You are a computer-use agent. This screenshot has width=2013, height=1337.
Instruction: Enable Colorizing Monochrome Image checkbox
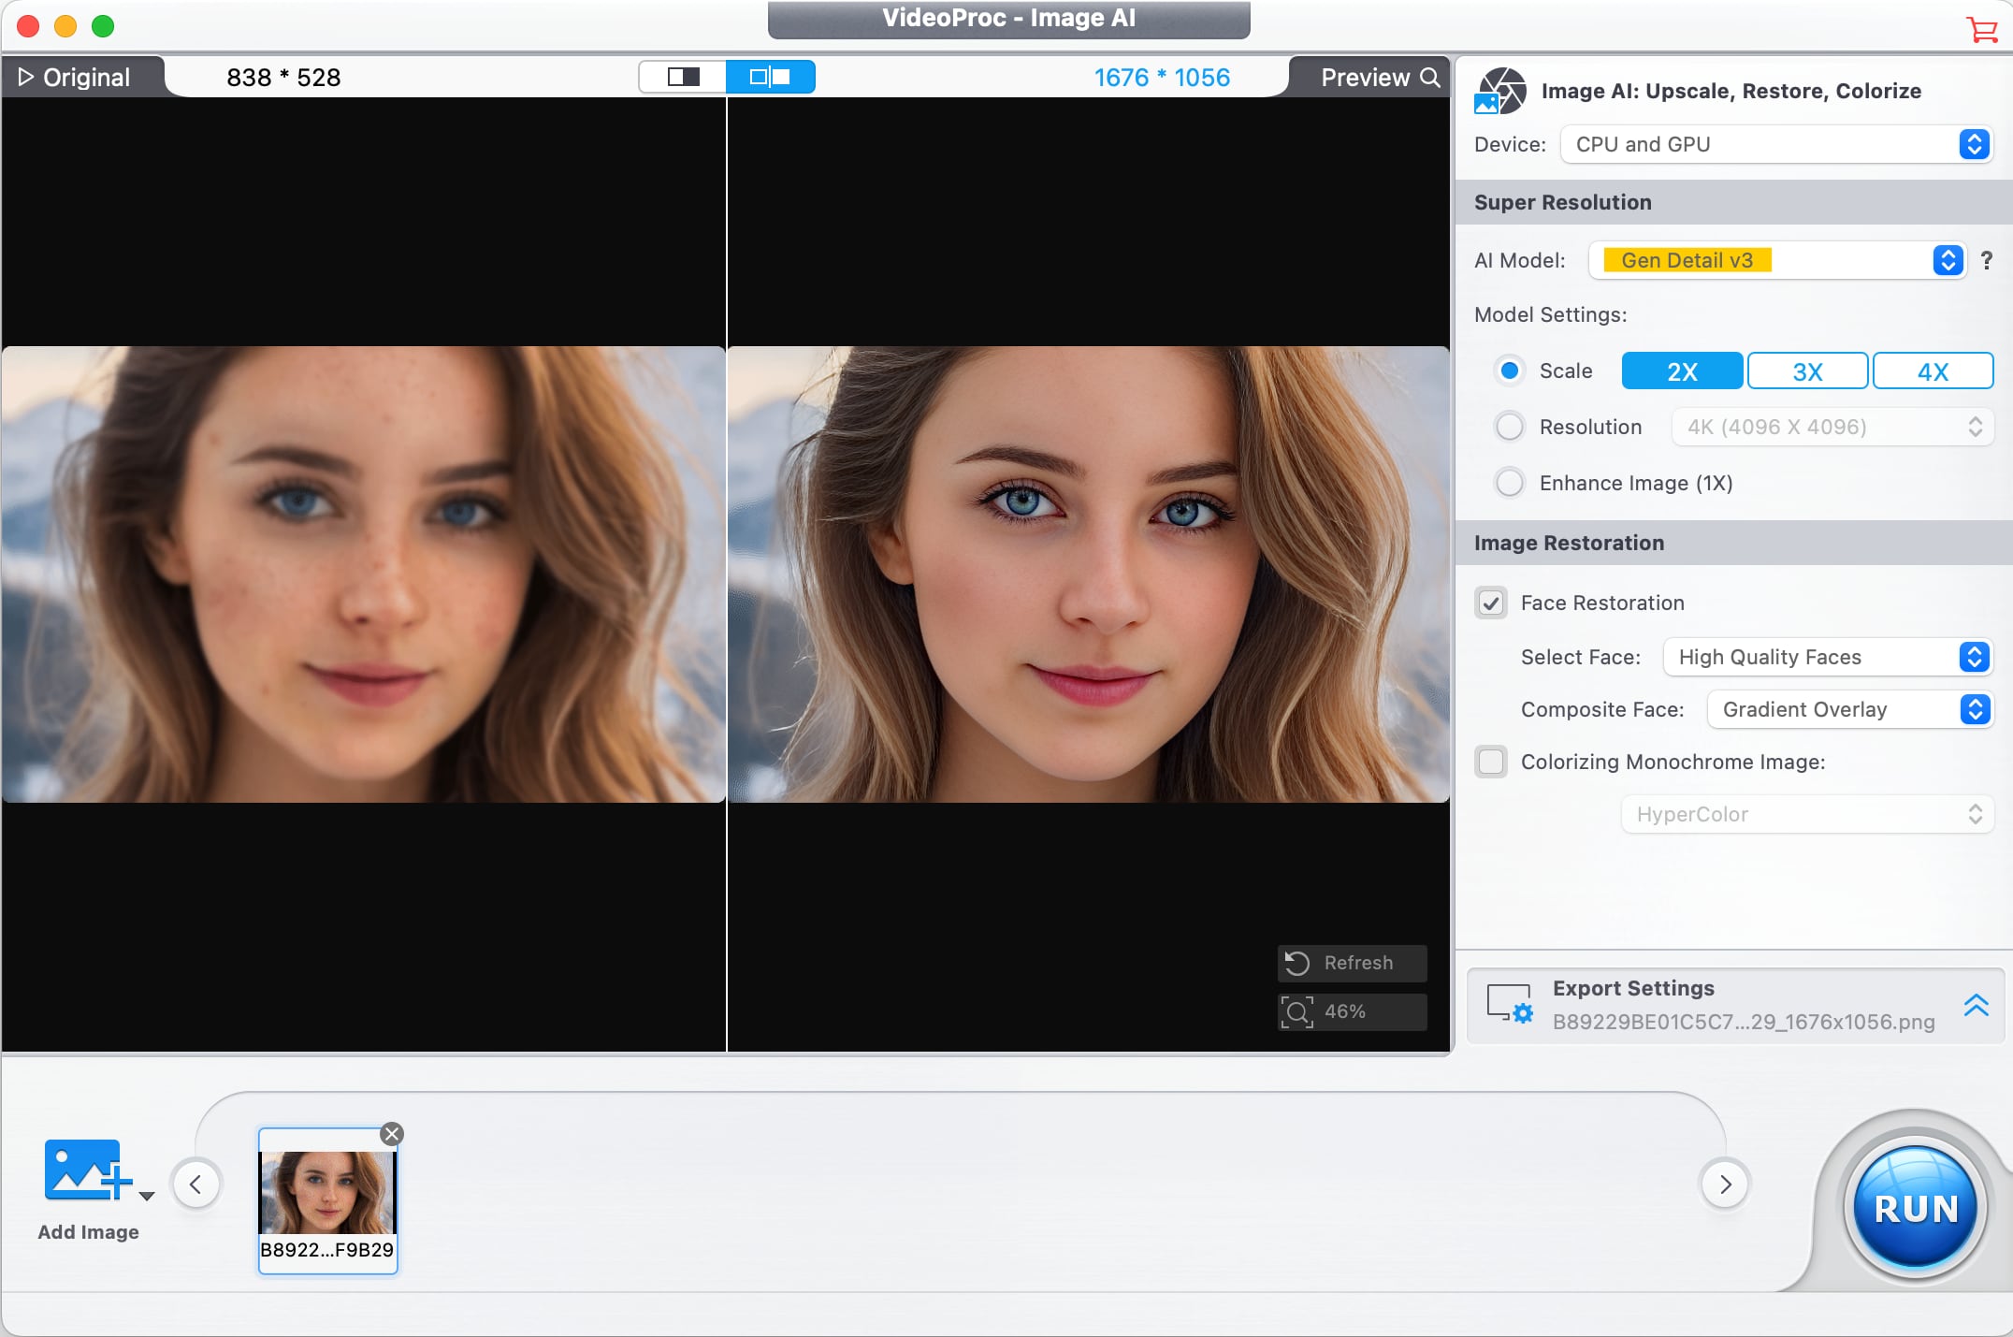pos(1491,762)
